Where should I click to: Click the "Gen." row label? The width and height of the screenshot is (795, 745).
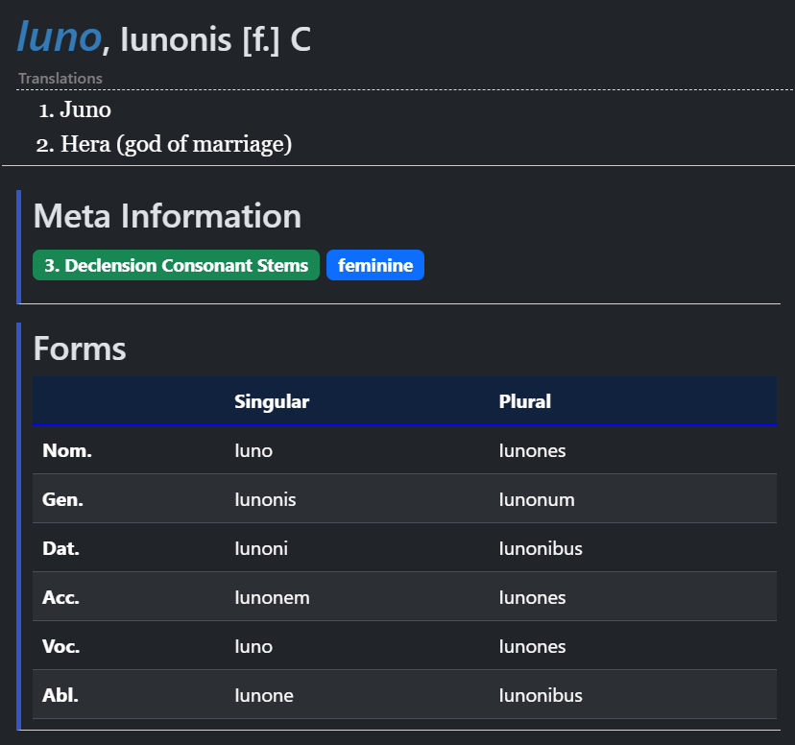(x=62, y=500)
